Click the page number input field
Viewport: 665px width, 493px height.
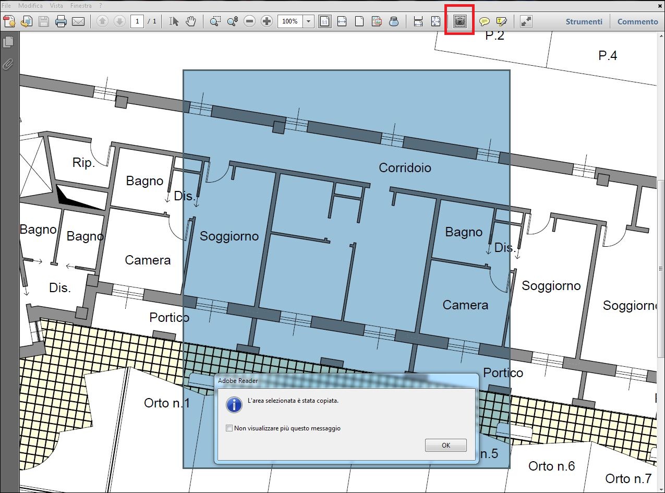click(x=137, y=21)
